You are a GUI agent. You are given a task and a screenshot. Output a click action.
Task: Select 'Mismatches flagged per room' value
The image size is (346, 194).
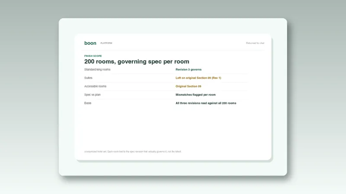point(195,94)
